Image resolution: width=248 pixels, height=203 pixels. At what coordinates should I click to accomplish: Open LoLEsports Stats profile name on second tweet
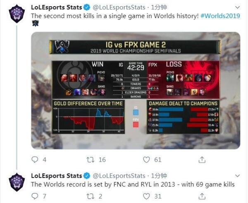click(57, 176)
